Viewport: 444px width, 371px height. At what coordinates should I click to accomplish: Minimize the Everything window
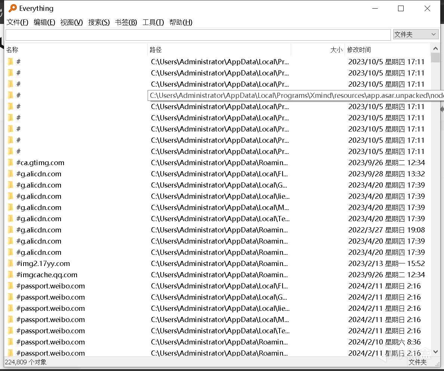click(x=375, y=9)
